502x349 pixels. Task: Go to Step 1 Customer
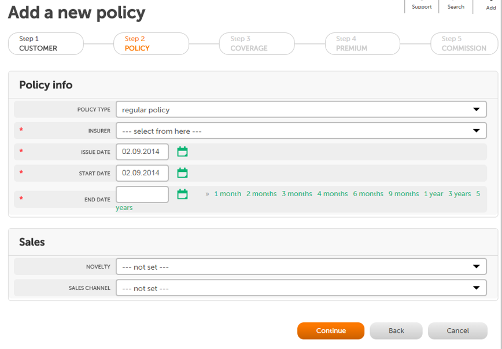[x=46, y=43]
